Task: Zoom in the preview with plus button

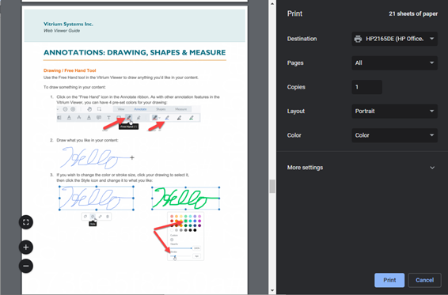Action: (25, 248)
